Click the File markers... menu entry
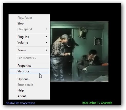Screen dimensions: 126x110 [29, 58]
